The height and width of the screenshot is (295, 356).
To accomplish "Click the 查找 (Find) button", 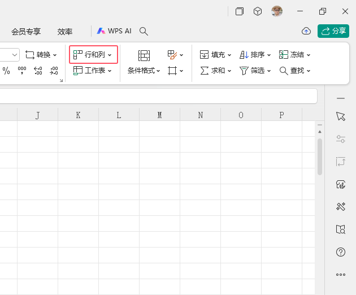I will [294, 71].
